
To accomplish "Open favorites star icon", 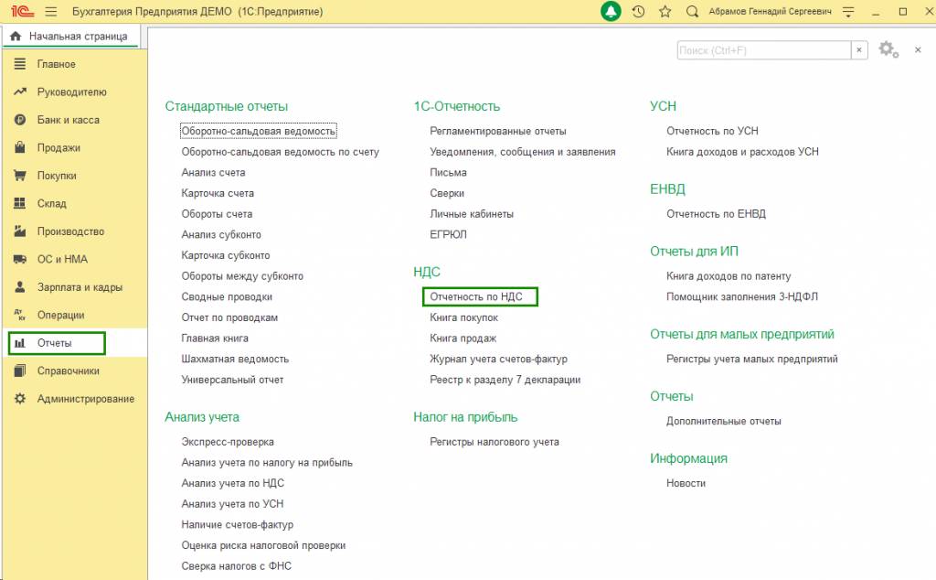I will click(x=665, y=11).
